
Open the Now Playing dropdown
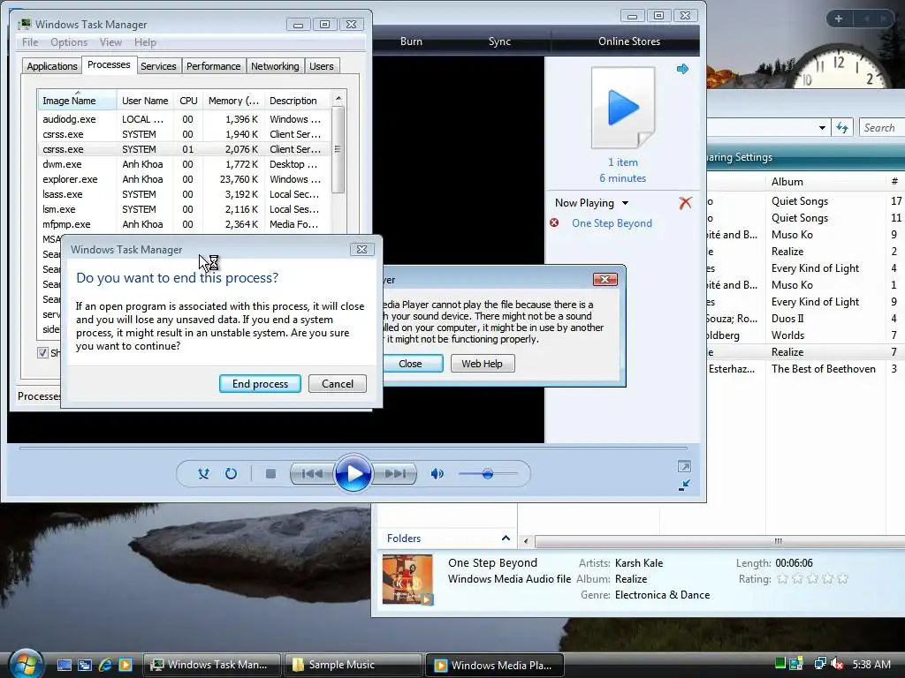(625, 203)
